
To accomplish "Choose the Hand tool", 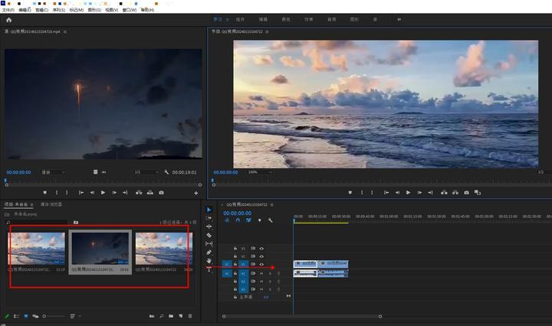I will click(209, 261).
